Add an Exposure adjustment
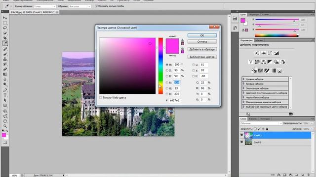The image size is (316, 177). [x=276, y=53]
